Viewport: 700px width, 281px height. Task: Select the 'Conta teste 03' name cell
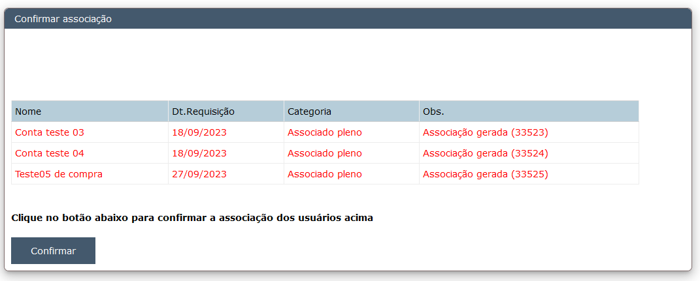coord(50,132)
